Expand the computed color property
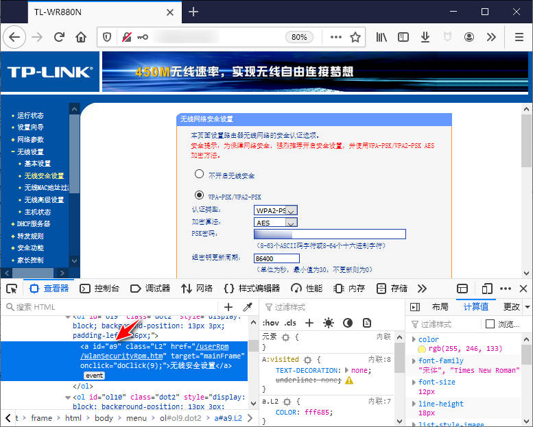 (414, 339)
